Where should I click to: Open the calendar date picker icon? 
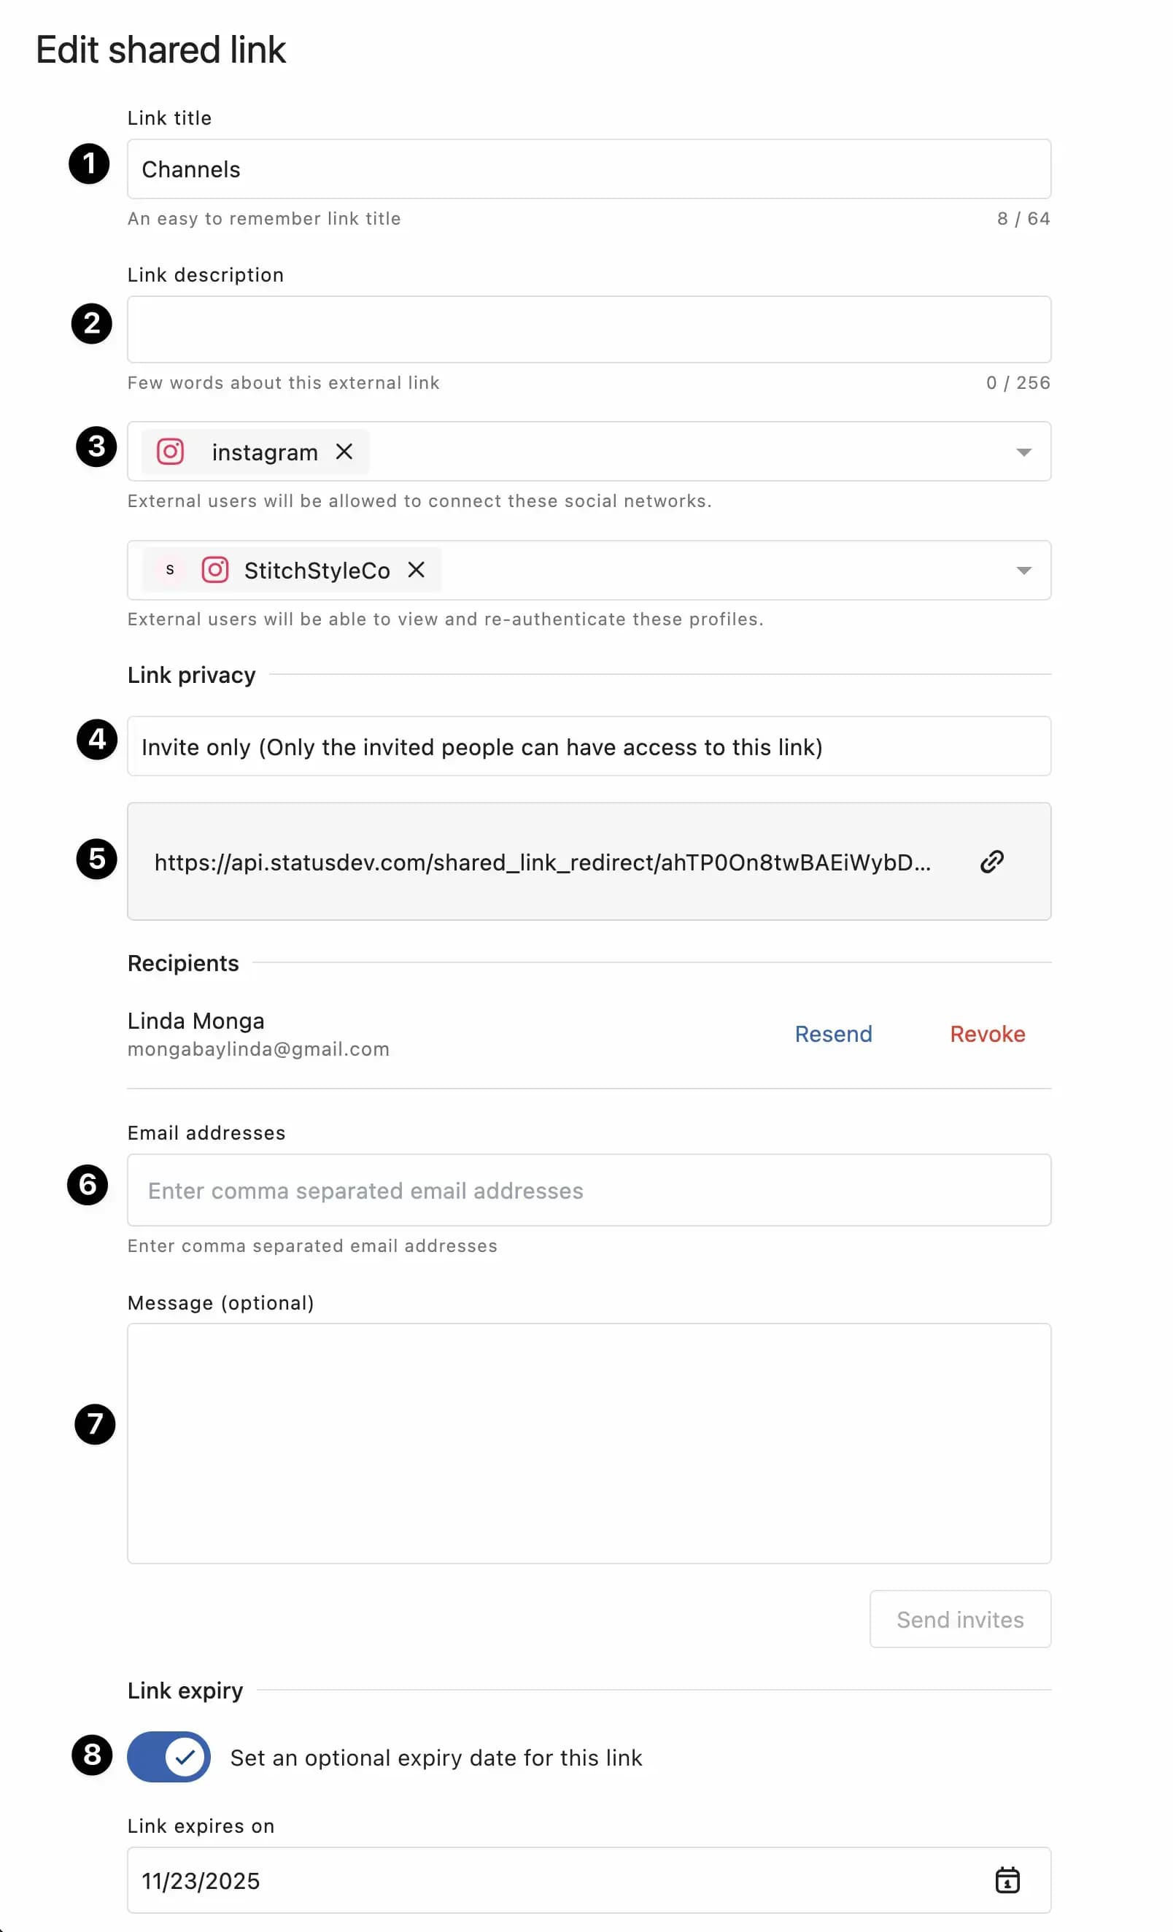pos(1007,1880)
